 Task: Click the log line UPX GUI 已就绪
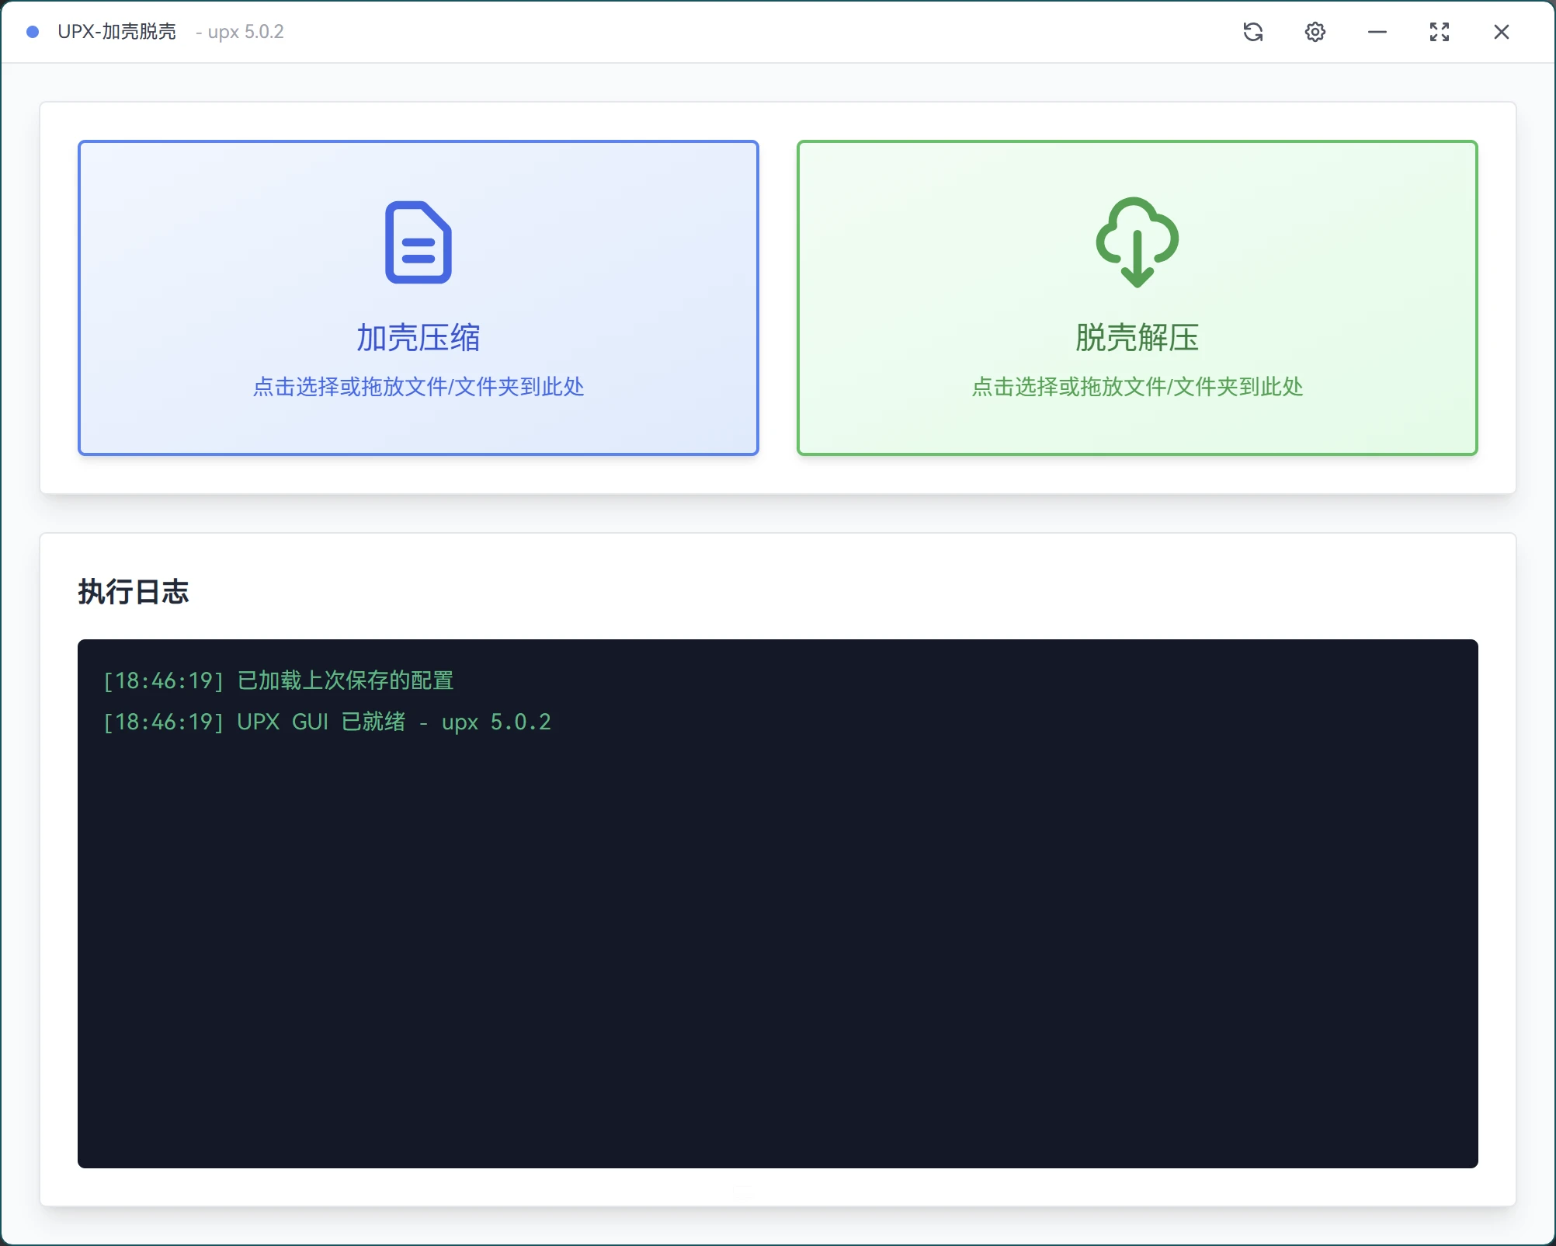click(326, 722)
